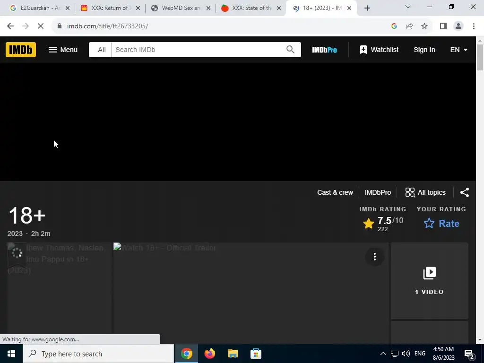Click Sign In
The height and width of the screenshot is (363, 484).
coord(424,50)
